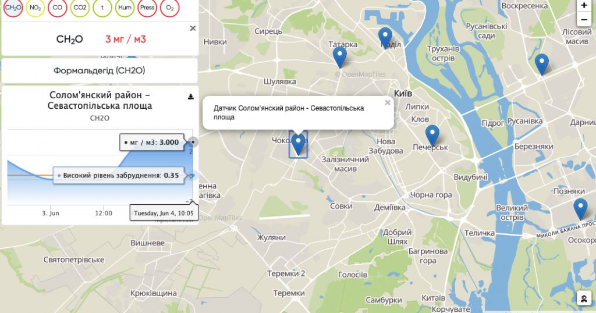596x313 pixels.
Task: Click the Формальдегід (CH2O) header button
Action: click(x=100, y=71)
